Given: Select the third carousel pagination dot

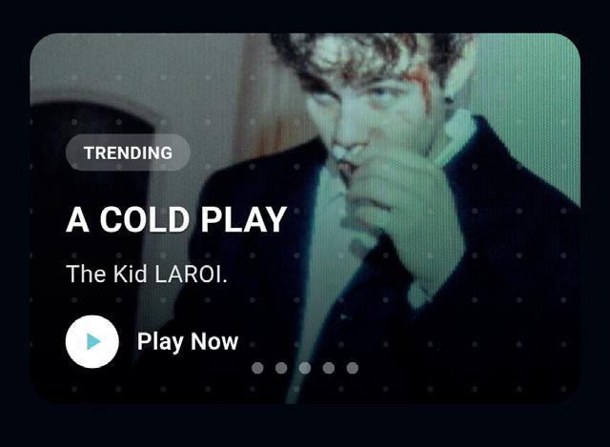Looking at the screenshot, I should coord(305,368).
